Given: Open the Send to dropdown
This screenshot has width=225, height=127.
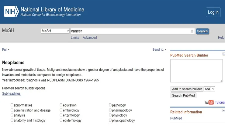Looking at the screenshot, I should tap(159, 49).
